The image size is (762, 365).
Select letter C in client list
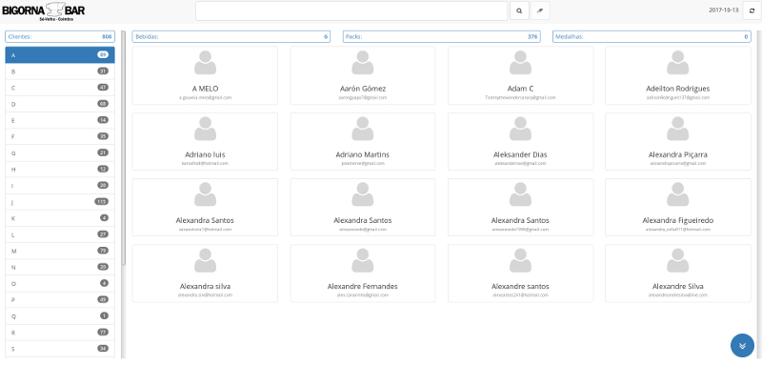60,88
